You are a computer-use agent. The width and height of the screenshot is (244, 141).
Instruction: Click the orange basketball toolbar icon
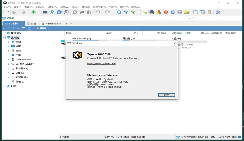coord(166,12)
